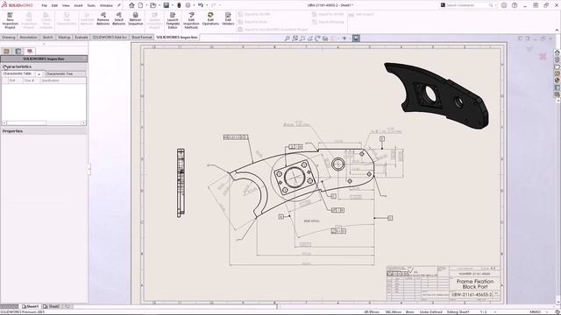This screenshot has width=561, height=315.
Task: Open the Help question mark icon
Action: [x=515, y=5]
